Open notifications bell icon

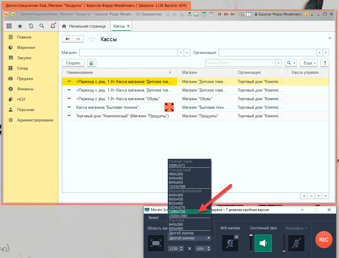click(53, 26)
